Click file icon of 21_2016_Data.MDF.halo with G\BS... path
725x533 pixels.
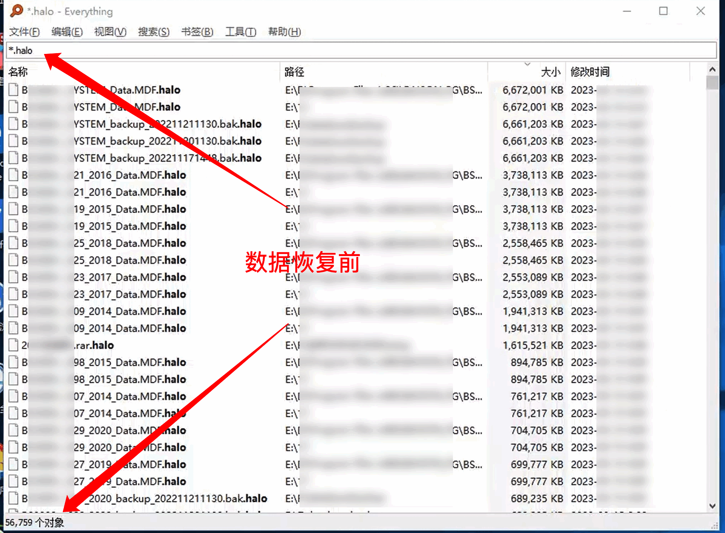[13, 174]
